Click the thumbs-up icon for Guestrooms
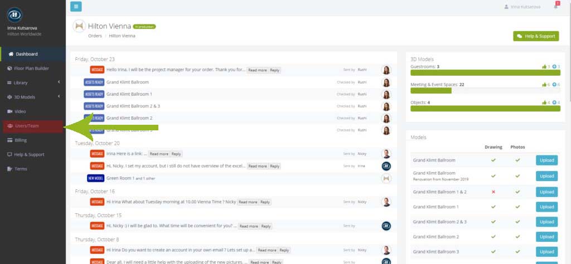Image resolution: width=571 pixels, height=264 pixels. (544, 66)
